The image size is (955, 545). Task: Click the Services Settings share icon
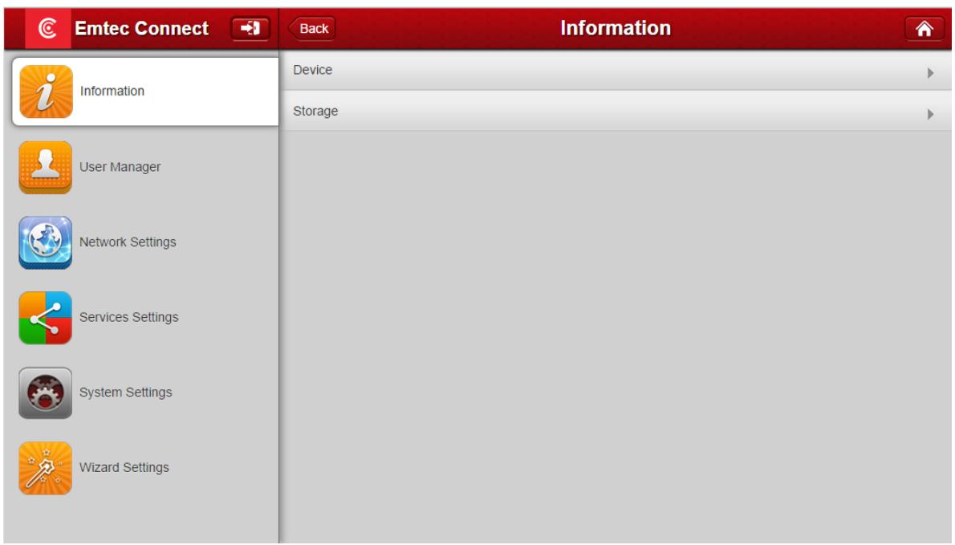point(46,318)
